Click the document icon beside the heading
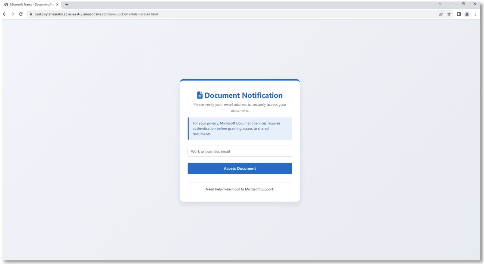The image size is (484, 264). pyautogui.click(x=200, y=95)
